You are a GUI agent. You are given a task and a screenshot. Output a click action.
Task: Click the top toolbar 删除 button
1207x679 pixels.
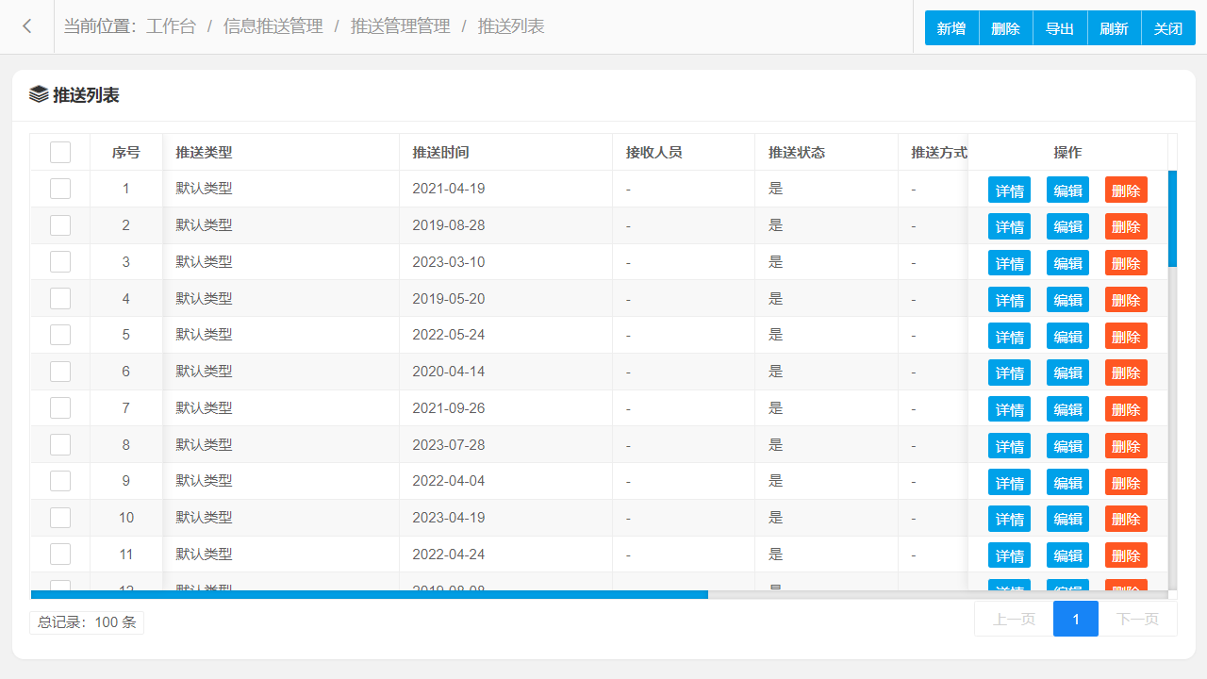pyautogui.click(x=1006, y=28)
